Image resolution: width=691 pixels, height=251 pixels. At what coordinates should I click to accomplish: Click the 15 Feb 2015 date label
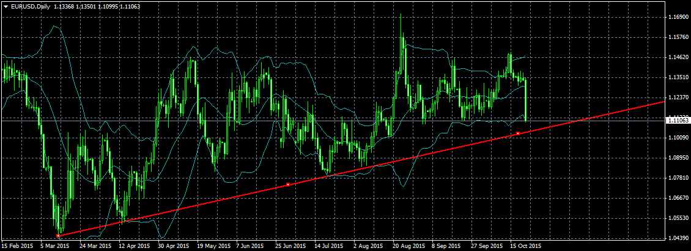[x=17, y=246]
